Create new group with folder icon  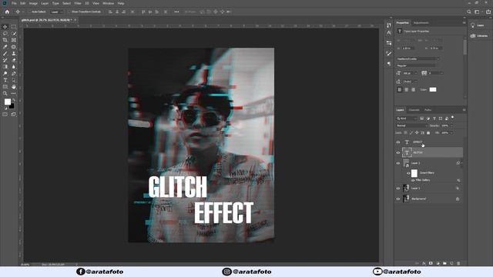point(444,263)
